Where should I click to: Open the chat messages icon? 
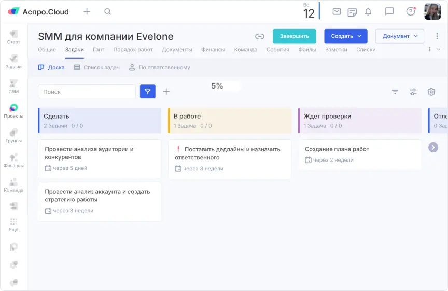pos(389,11)
